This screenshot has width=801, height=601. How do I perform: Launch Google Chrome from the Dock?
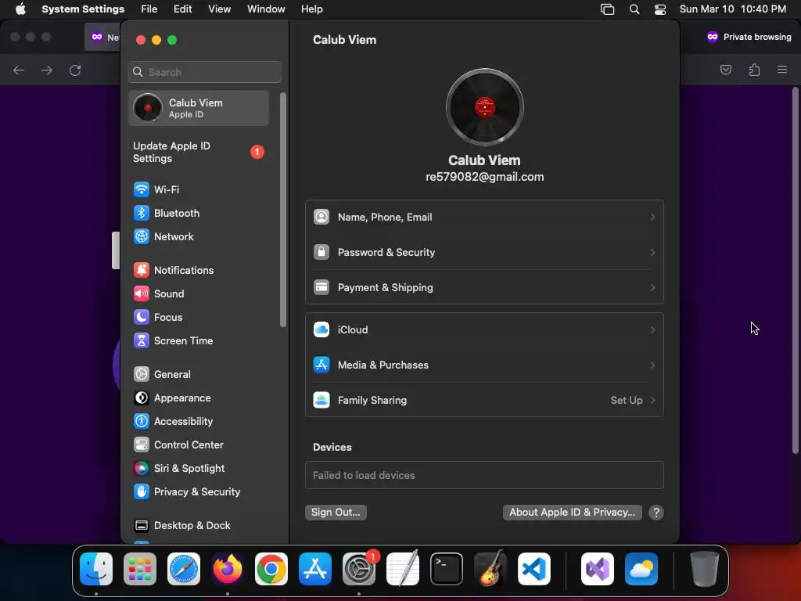click(x=271, y=569)
